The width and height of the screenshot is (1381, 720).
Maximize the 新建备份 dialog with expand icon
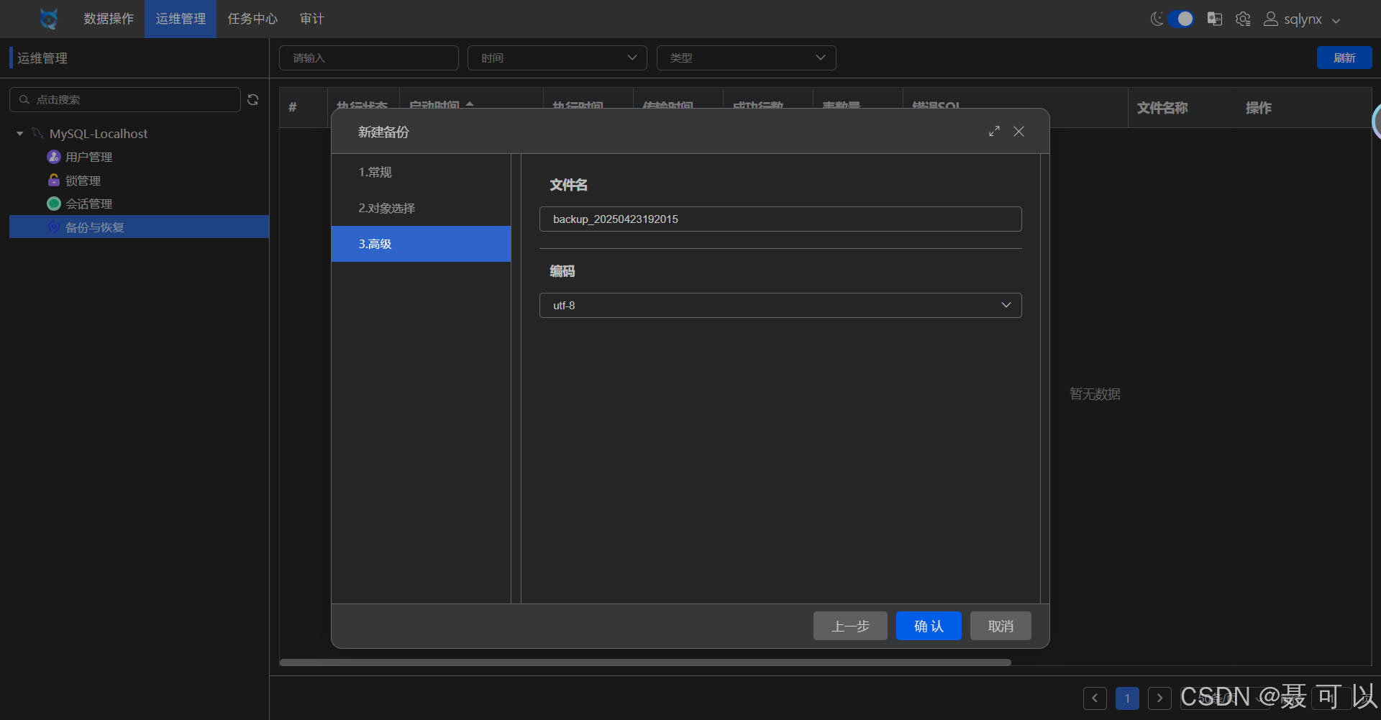994,131
